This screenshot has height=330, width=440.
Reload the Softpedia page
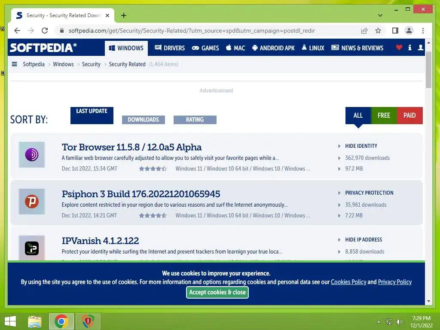45,31
